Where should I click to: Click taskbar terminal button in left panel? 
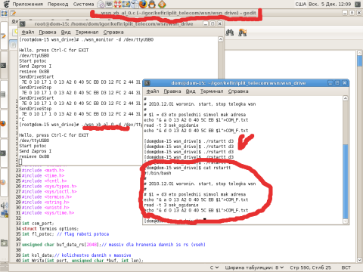[4, 66]
